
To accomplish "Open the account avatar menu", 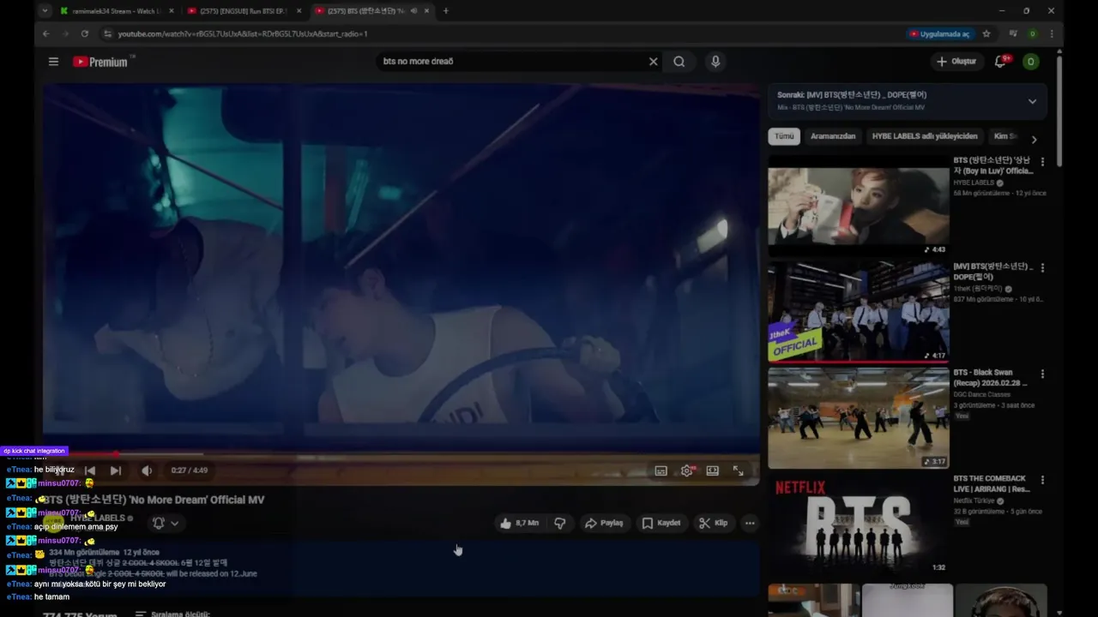I will pos(1031,62).
